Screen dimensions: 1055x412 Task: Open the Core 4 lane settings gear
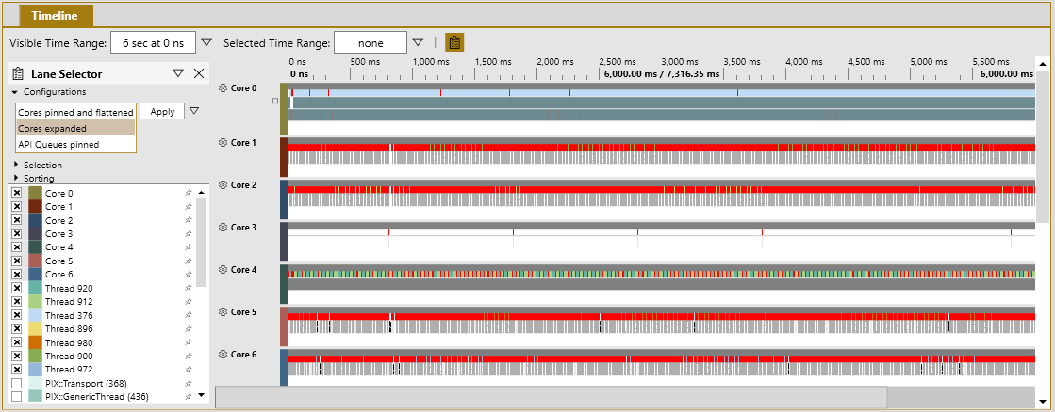[x=223, y=270]
